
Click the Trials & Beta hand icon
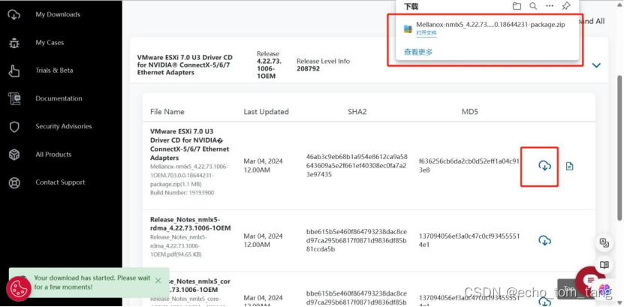[14, 71]
